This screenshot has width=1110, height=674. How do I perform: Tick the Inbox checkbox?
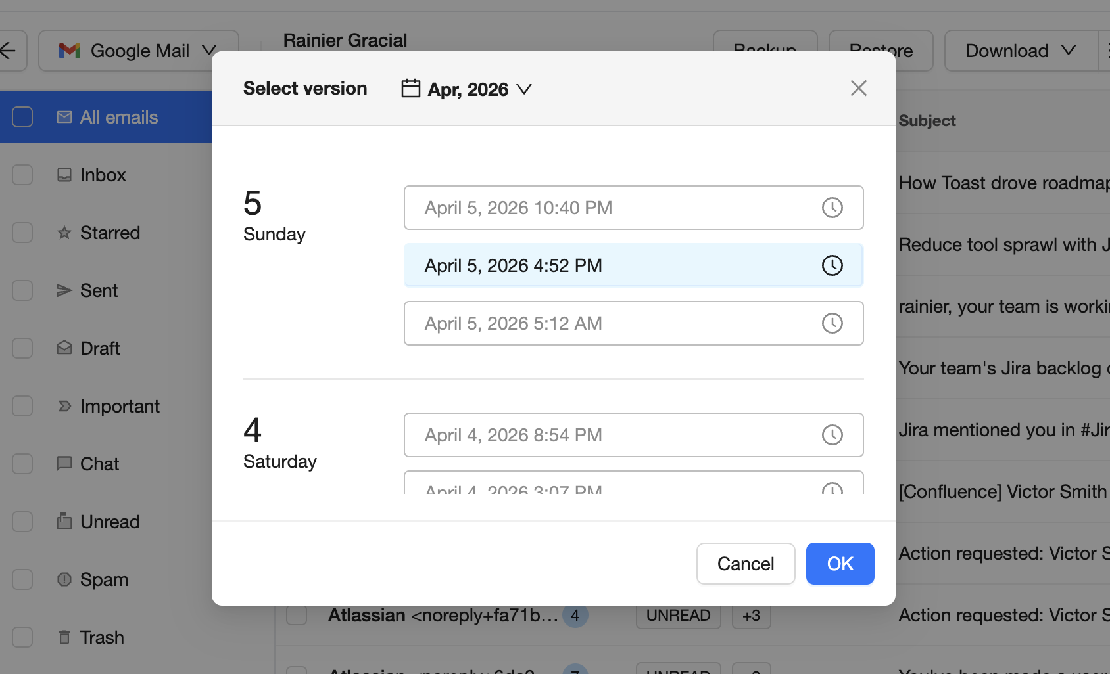tap(22, 175)
